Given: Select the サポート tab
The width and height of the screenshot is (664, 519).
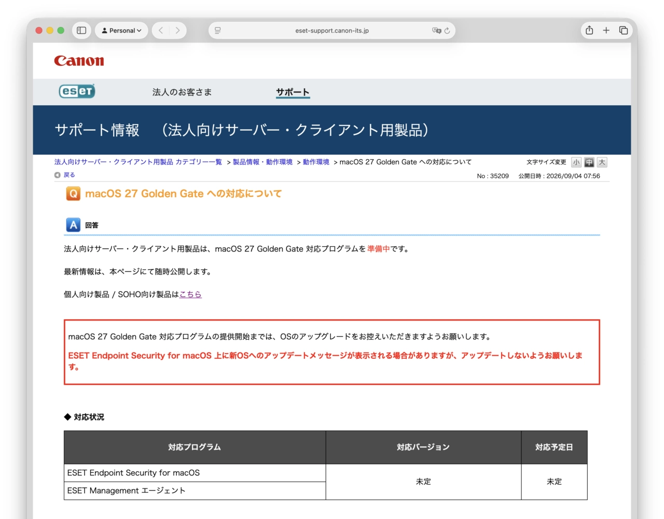Looking at the screenshot, I should pyautogui.click(x=293, y=92).
